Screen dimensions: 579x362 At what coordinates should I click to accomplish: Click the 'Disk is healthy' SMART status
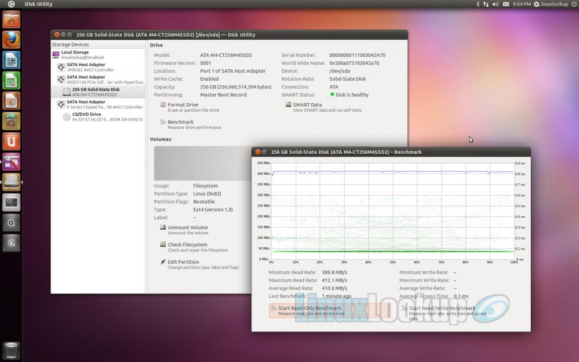click(x=349, y=95)
